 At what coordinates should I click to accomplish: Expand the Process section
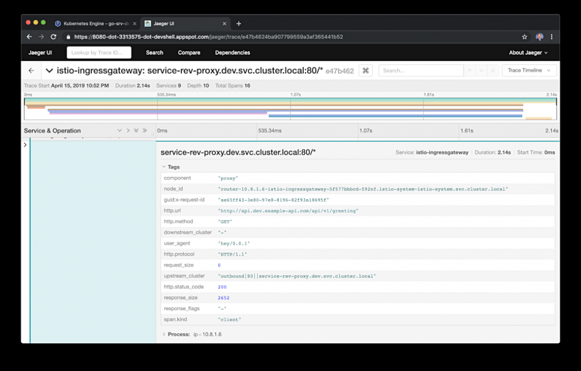(164, 334)
